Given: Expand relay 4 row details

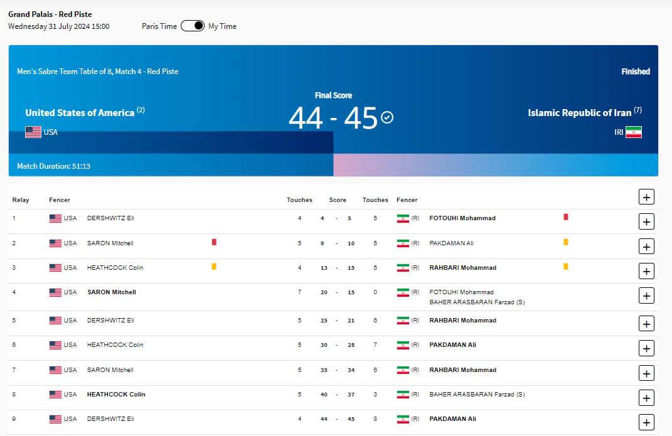Looking at the screenshot, I should coord(646,295).
